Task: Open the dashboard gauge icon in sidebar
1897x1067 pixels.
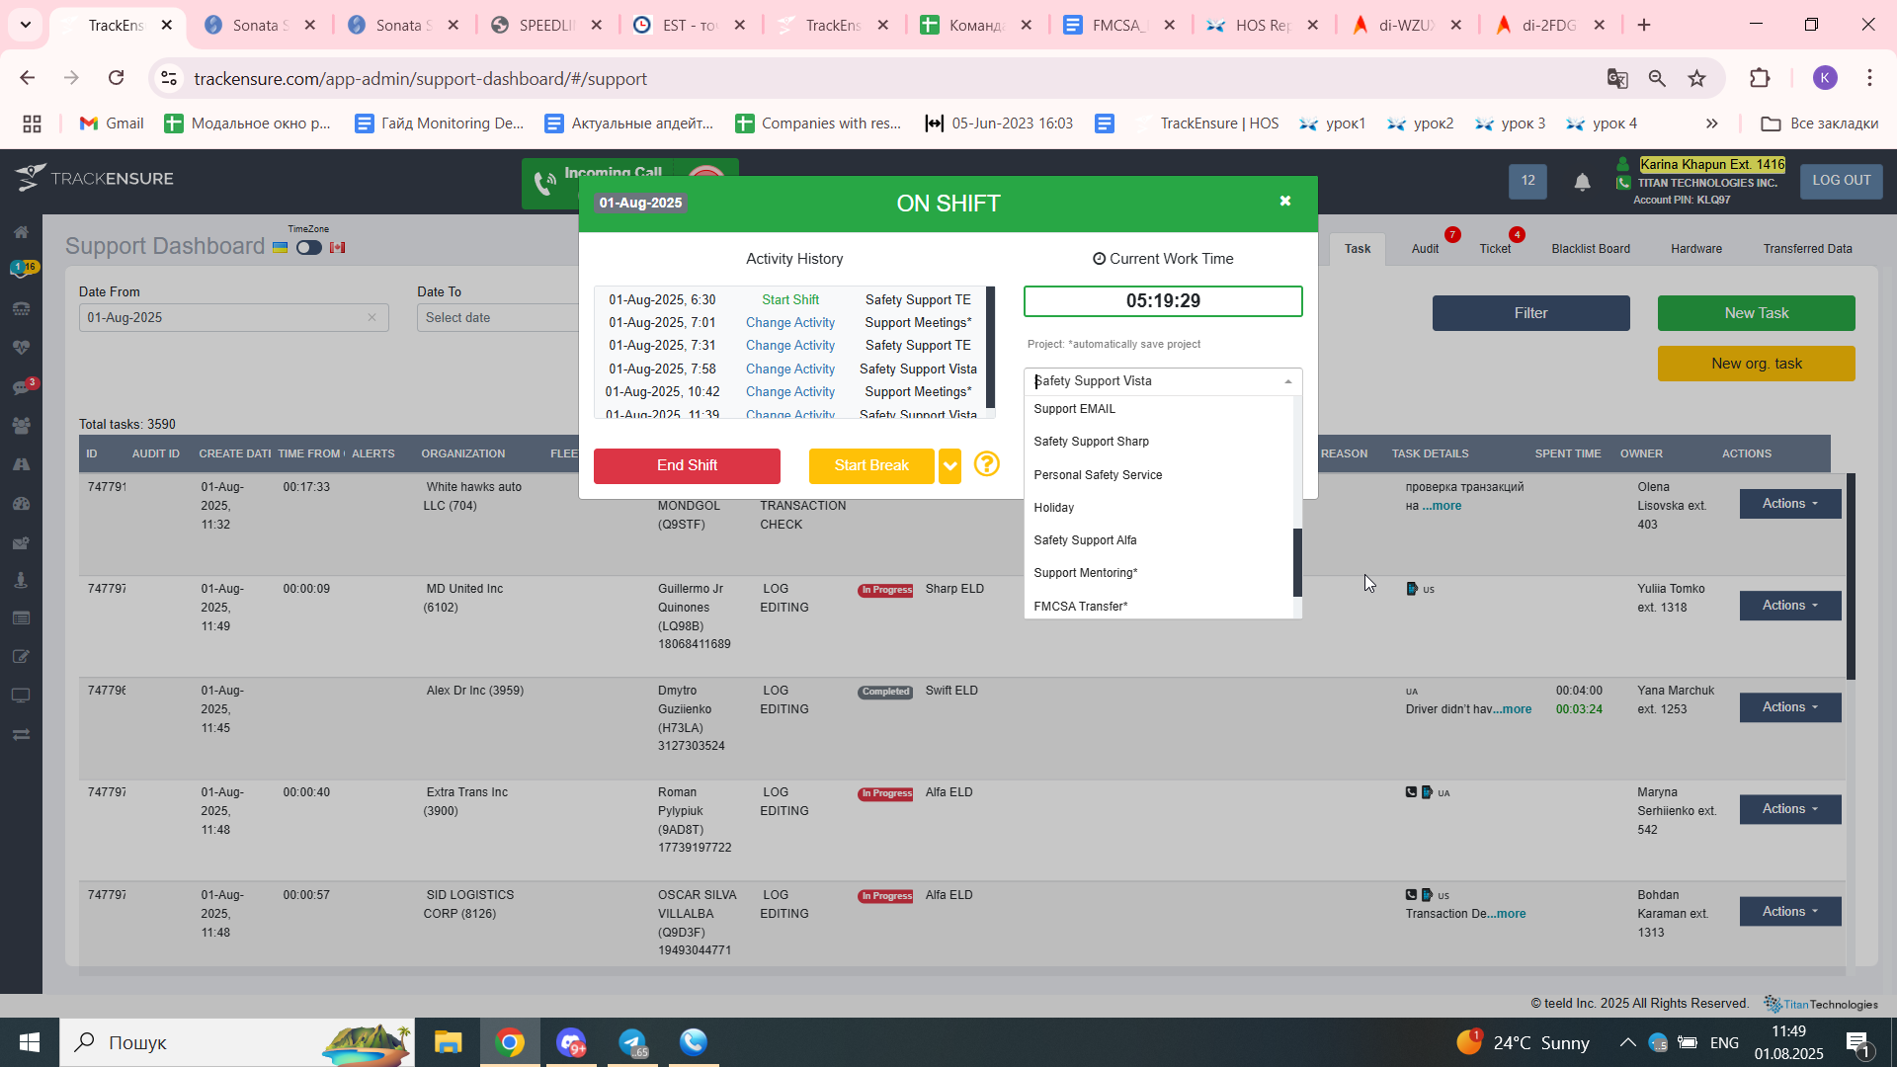Action: 21,503
